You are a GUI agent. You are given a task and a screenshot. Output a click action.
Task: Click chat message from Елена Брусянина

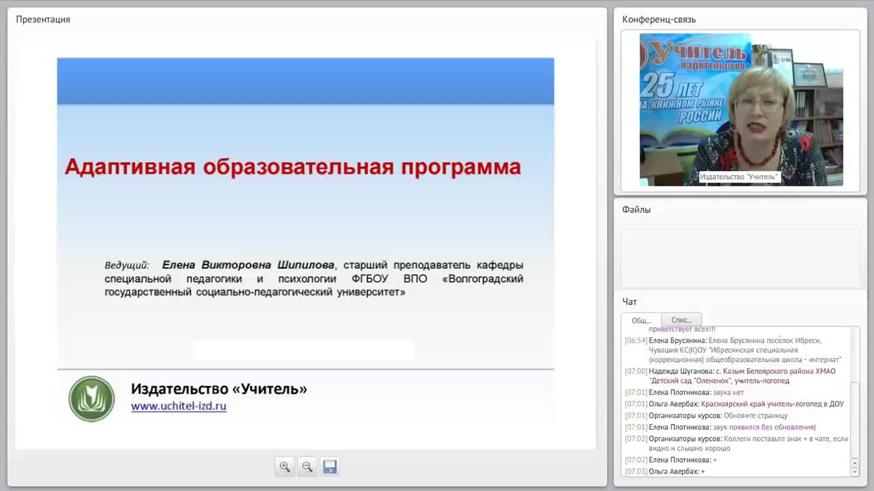click(x=736, y=350)
